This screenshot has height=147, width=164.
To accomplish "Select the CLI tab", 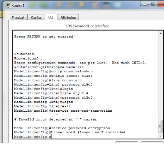I will tap(51, 17).
